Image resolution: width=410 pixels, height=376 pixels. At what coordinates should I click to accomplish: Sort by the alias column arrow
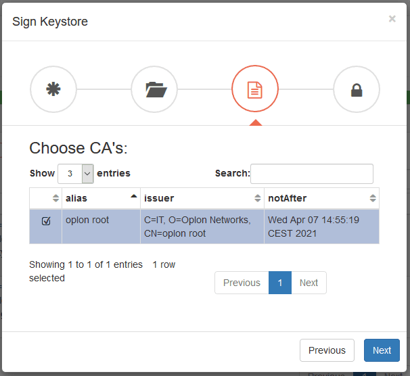pyautogui.click(x=134, y=196)
